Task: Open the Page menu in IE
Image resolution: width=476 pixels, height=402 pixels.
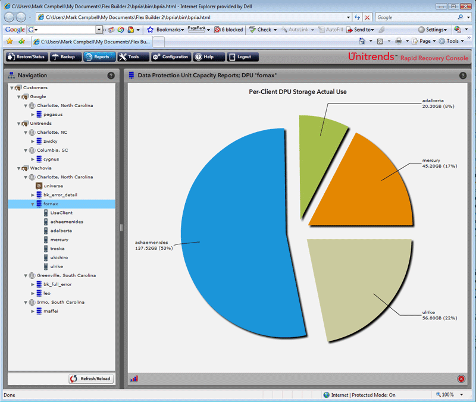Action: [x=424, y=41]
